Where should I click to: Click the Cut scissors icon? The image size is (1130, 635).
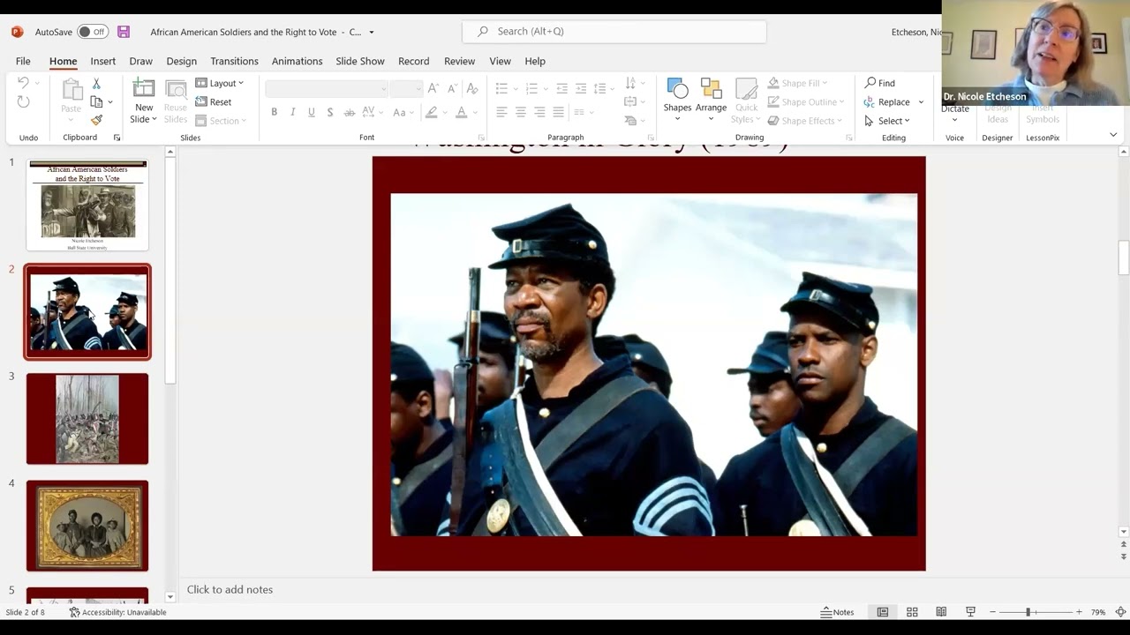point(96,84)
